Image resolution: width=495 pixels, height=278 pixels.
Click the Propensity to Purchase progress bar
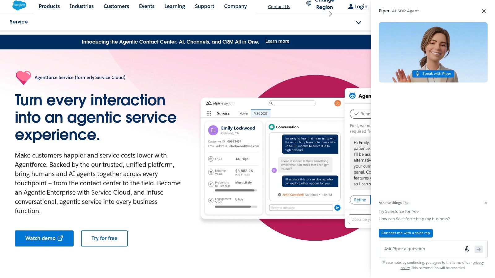pos(236,191)
